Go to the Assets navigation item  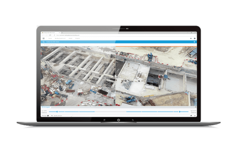(70, 38)
